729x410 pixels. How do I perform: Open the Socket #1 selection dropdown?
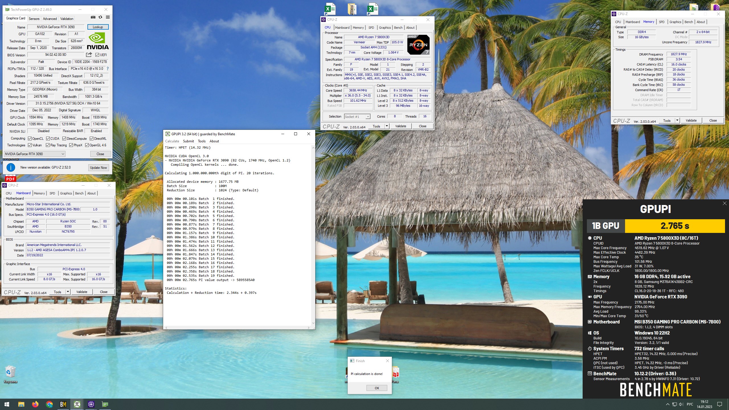coord(357,116)
